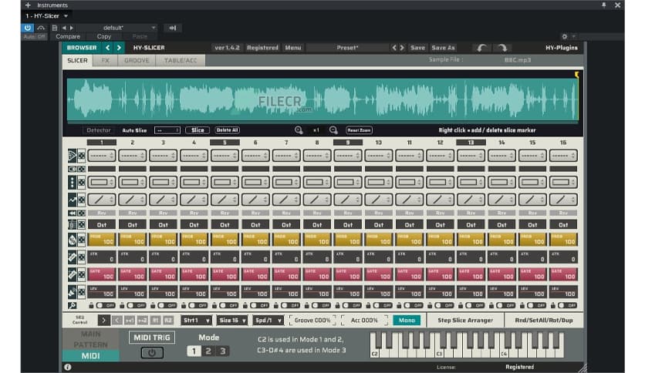The width and height of the screenshot is (645, 373).
Task: Open step repeat selector for step 6
Action: (255, 183)
